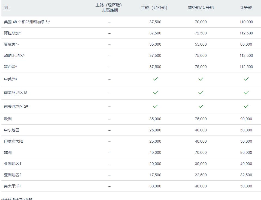The image size is (261, 200).
Task: Click the Central America economy green checkmark
Action: tap(155, 79)
